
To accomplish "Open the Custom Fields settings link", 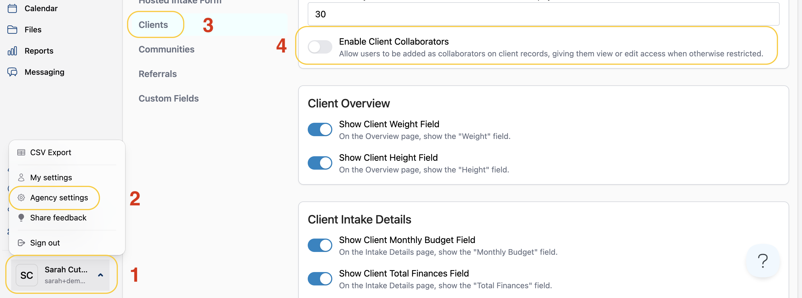I will coord(168,98).
